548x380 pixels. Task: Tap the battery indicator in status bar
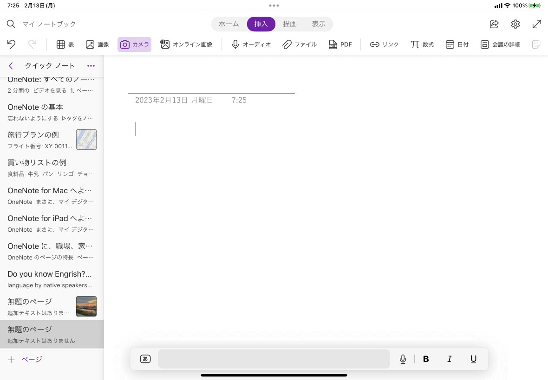535,6
